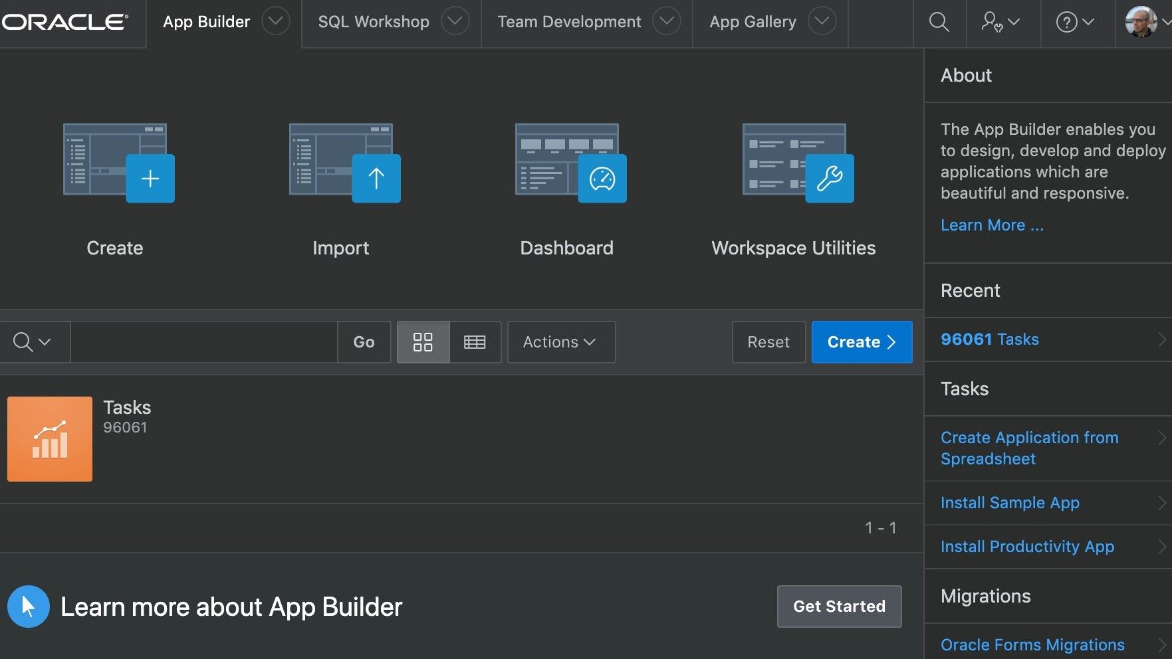1172x659 pixels.
Task: Click the Learn More link
Action: (991, 225)
